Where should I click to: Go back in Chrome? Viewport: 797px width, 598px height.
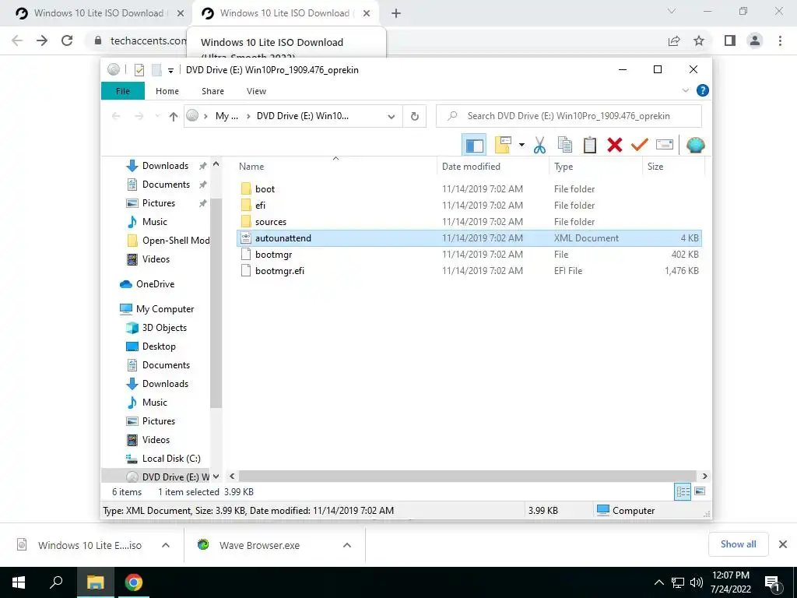point(17,40)
